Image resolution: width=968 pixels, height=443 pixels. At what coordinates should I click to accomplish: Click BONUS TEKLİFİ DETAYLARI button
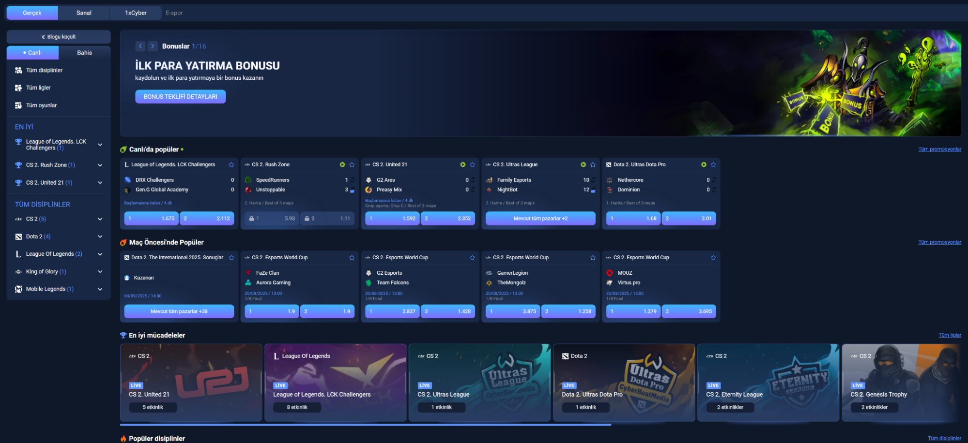tap(180, 97)
